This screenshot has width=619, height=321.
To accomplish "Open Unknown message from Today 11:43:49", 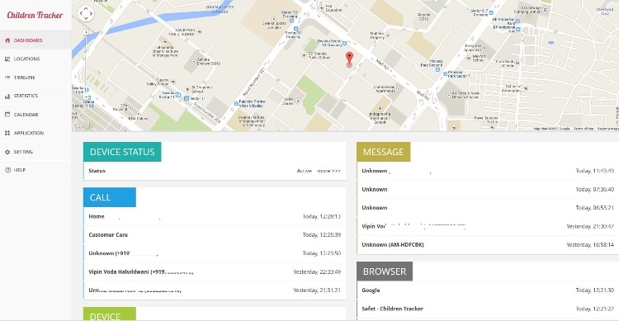I will pos(488,171).
